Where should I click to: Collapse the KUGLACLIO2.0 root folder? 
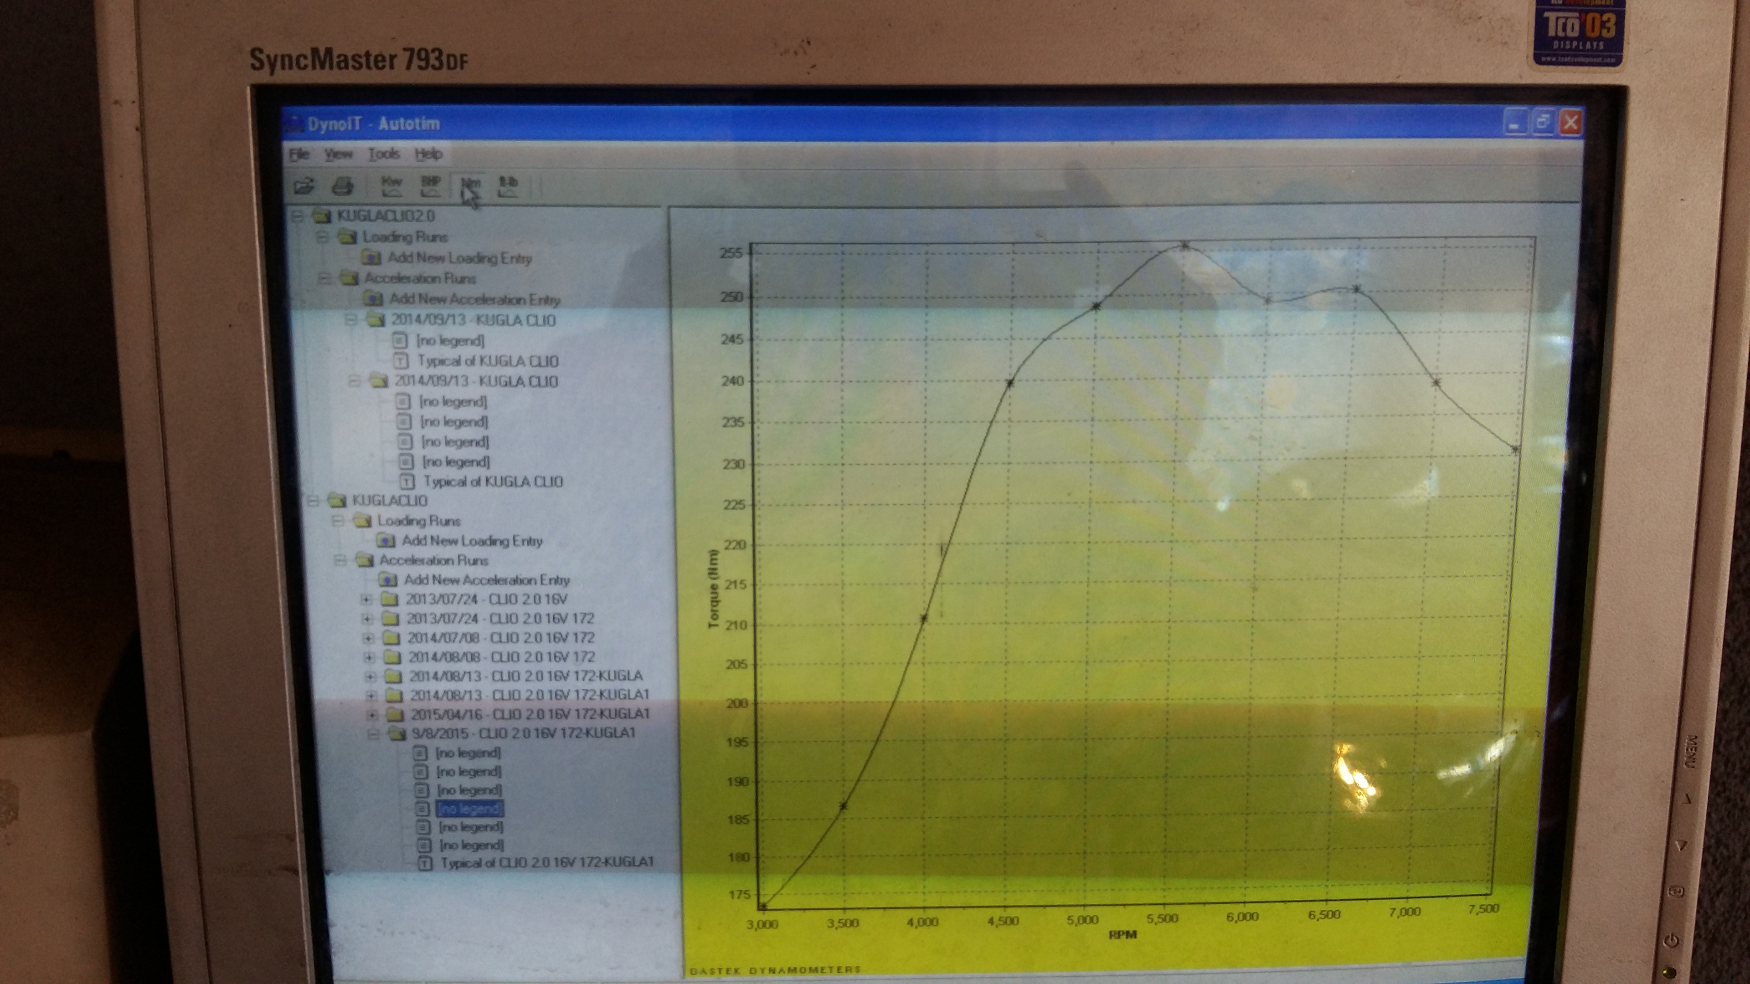[298, 216]
